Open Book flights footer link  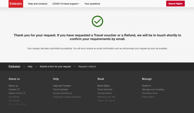pyautogui.click(x=104, y=86)
